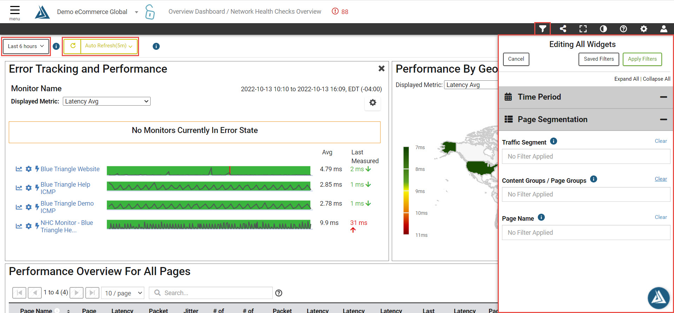The image size is (674, 313).
Task: Toggle the contrast theme icon
Action: coord(603,29)
